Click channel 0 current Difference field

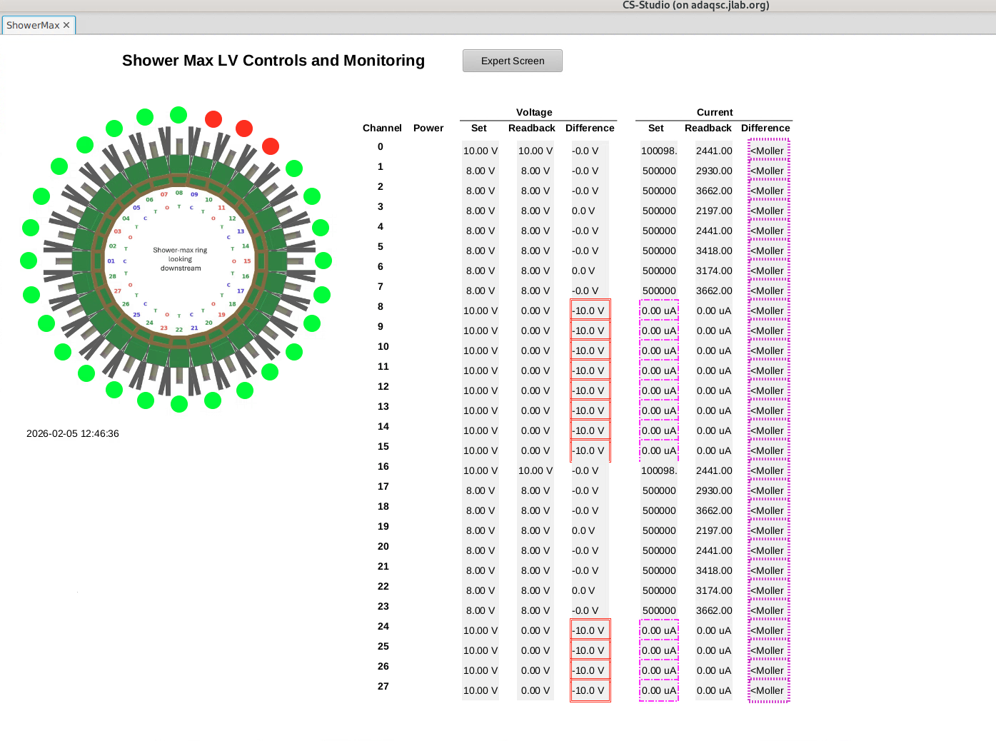768,151
